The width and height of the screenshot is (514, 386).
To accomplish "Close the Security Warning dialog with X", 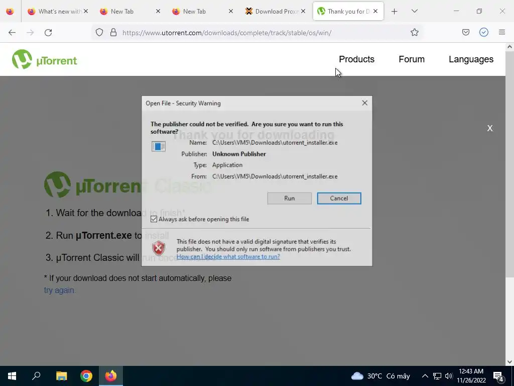I will [364, 103].
